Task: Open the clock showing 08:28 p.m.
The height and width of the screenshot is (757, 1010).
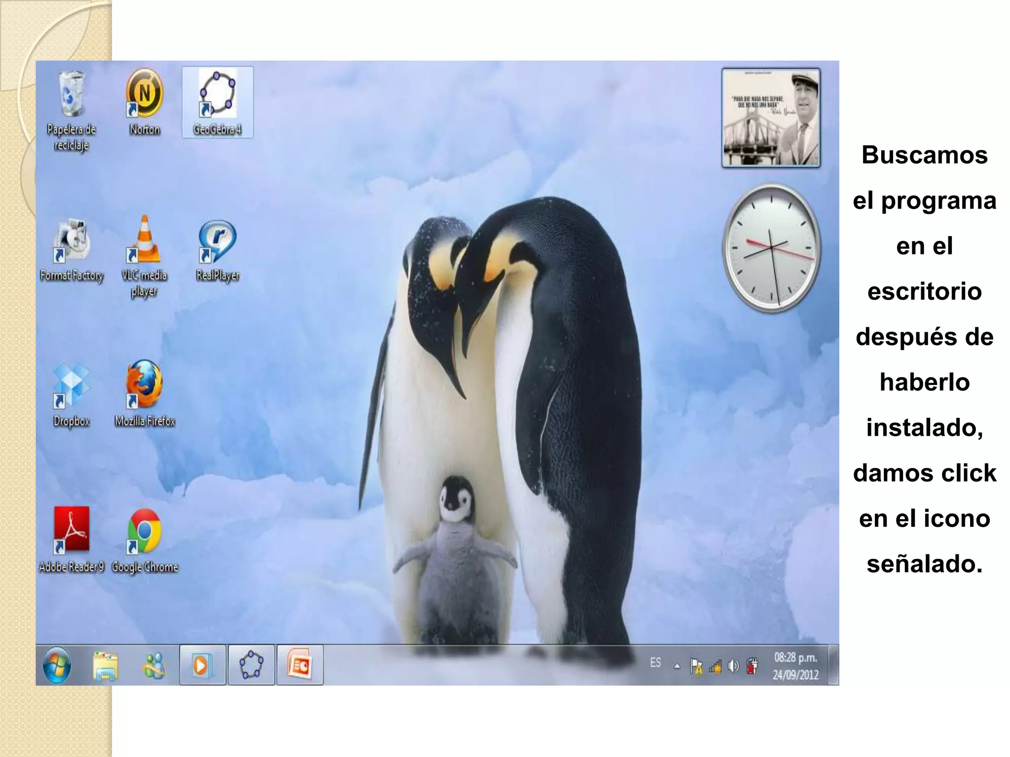Action: pyautogui.click(x=795, y=666)
